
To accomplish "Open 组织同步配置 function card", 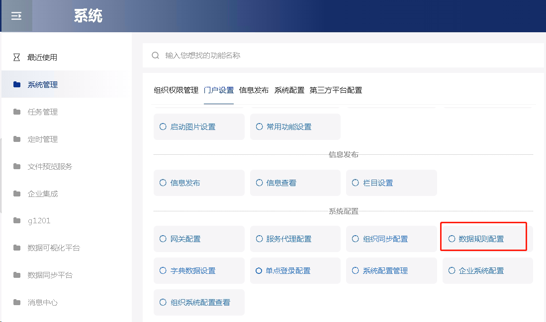I will [391, 239].
